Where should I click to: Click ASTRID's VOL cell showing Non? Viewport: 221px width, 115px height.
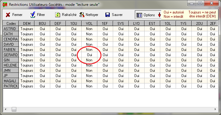click(89, 29)
